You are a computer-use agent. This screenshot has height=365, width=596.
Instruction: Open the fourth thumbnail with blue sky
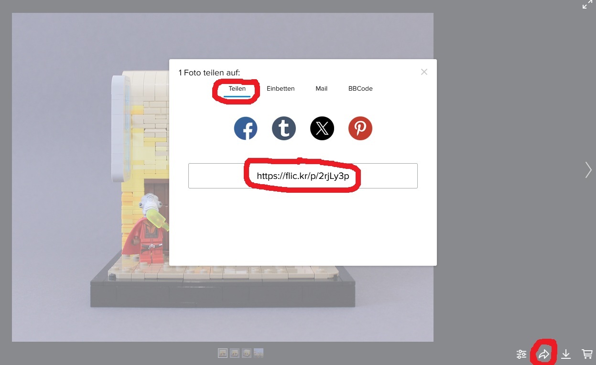point(259,353)
